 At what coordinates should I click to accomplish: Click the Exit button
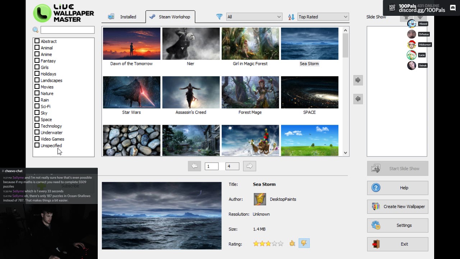(397, 244)
